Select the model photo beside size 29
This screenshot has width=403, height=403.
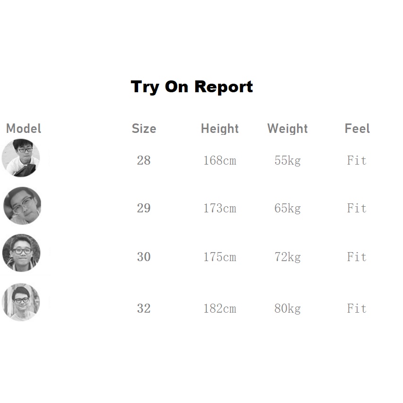[x=22, y=206]
